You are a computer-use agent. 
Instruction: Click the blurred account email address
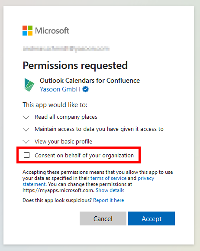(x=66, y=49)
